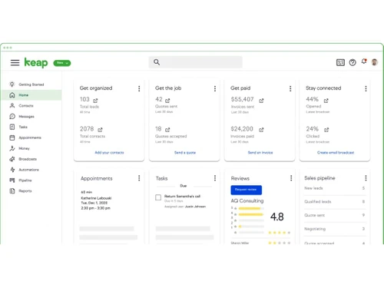
Task: Open external link next to 103 leads
Action: coord(95,101)
